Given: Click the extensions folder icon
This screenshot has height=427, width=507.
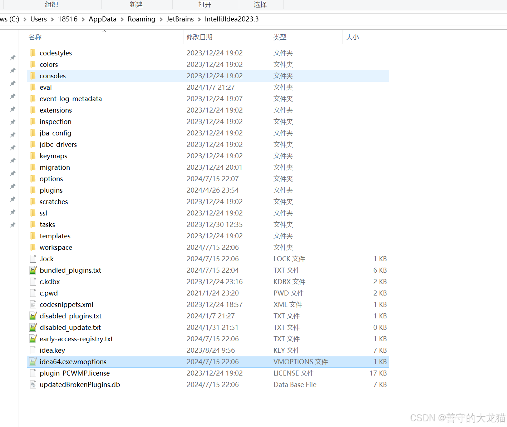Looking at the screenshot, I should 33,110.
